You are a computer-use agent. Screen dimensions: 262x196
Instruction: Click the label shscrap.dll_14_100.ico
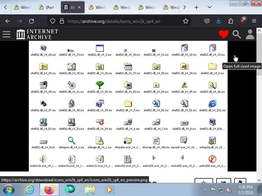[156, 147]
